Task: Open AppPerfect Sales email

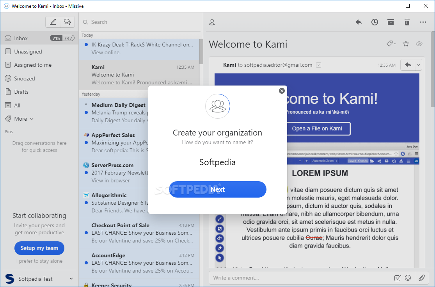Action: (x=114, y=143)
